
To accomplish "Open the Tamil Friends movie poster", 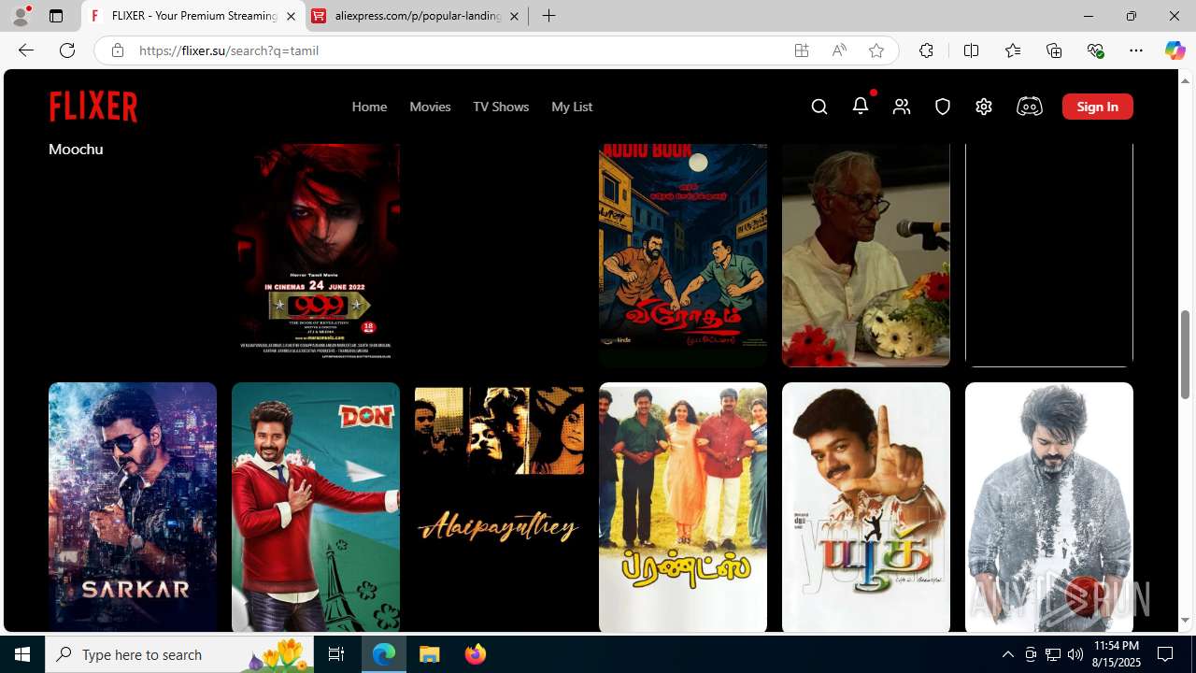I will click(683, 507).
